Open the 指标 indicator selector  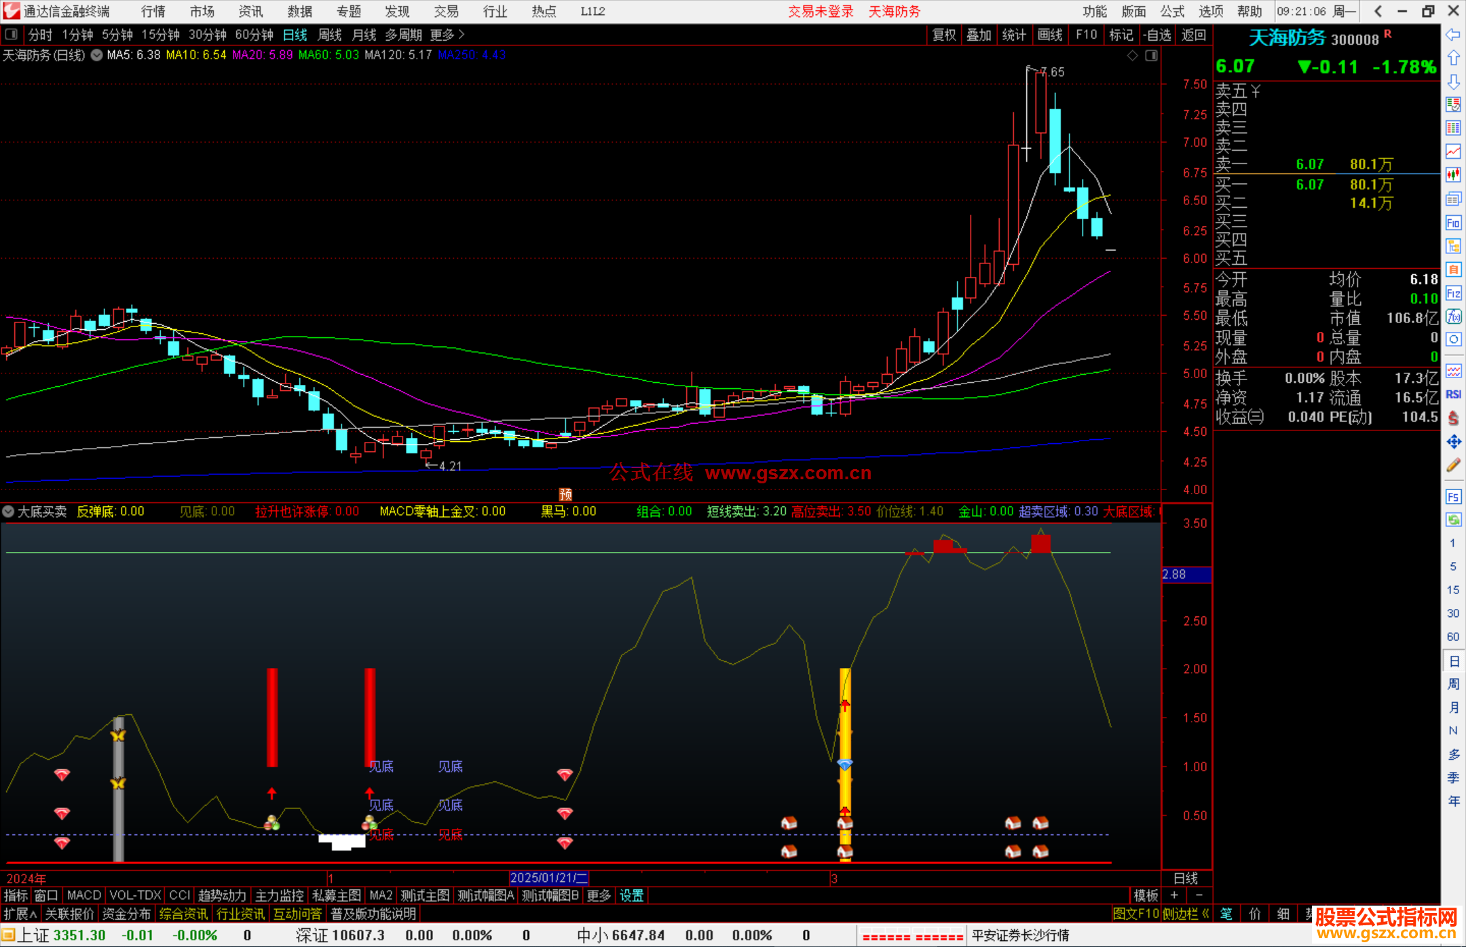[16, 895]
